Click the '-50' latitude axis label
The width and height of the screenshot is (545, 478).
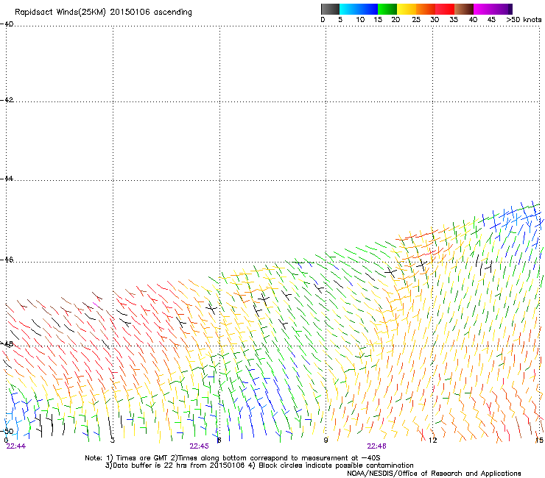click(7, 431)
